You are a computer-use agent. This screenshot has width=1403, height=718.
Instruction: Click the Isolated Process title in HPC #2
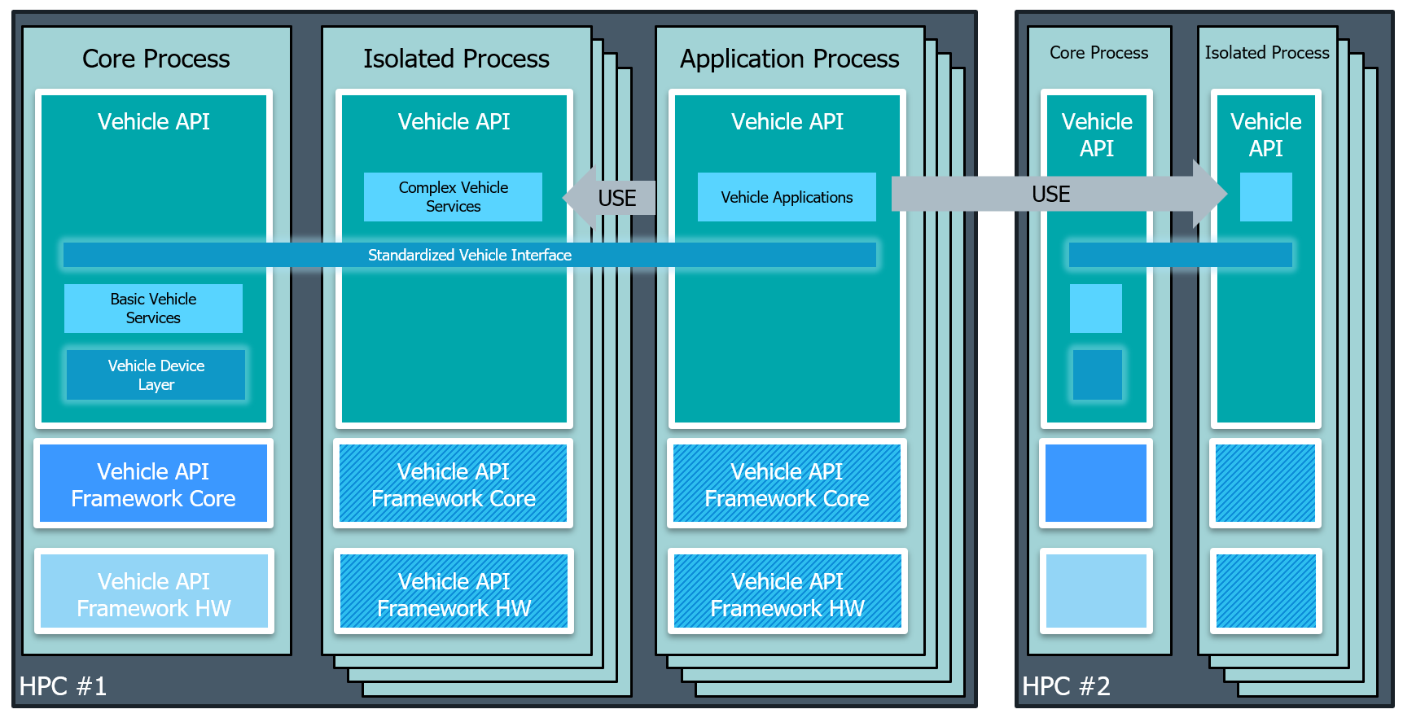(1266, 53)
